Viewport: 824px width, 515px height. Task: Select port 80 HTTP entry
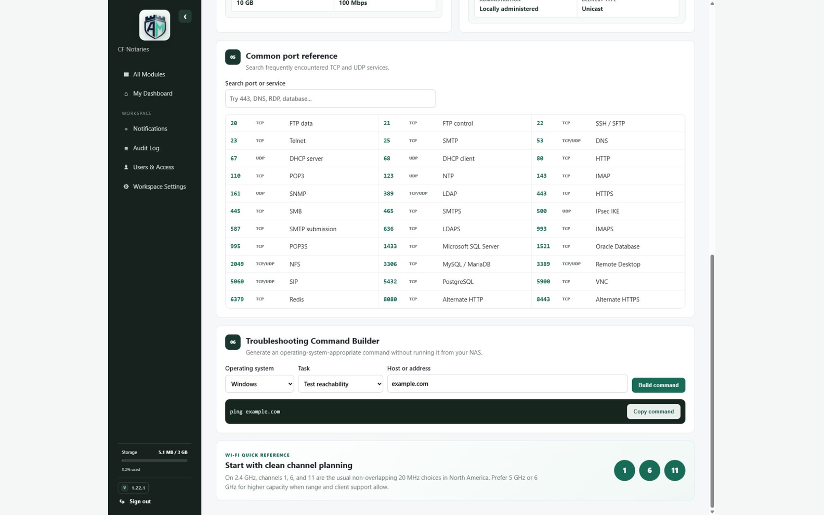point(608,159)
